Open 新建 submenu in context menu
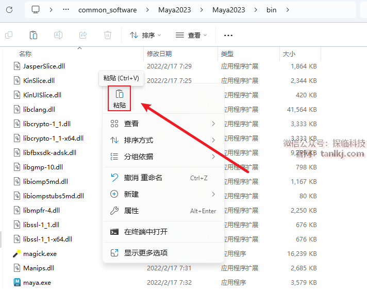 coord(163,194)
